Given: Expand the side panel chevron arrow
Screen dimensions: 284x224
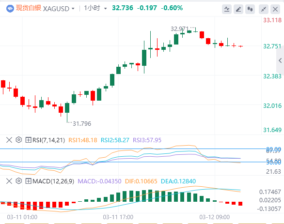Looking at the screenshot, I should (280, 60).
